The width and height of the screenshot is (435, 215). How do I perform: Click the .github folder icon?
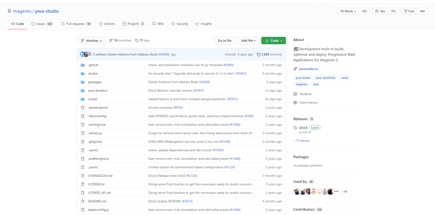pos(83,65)
